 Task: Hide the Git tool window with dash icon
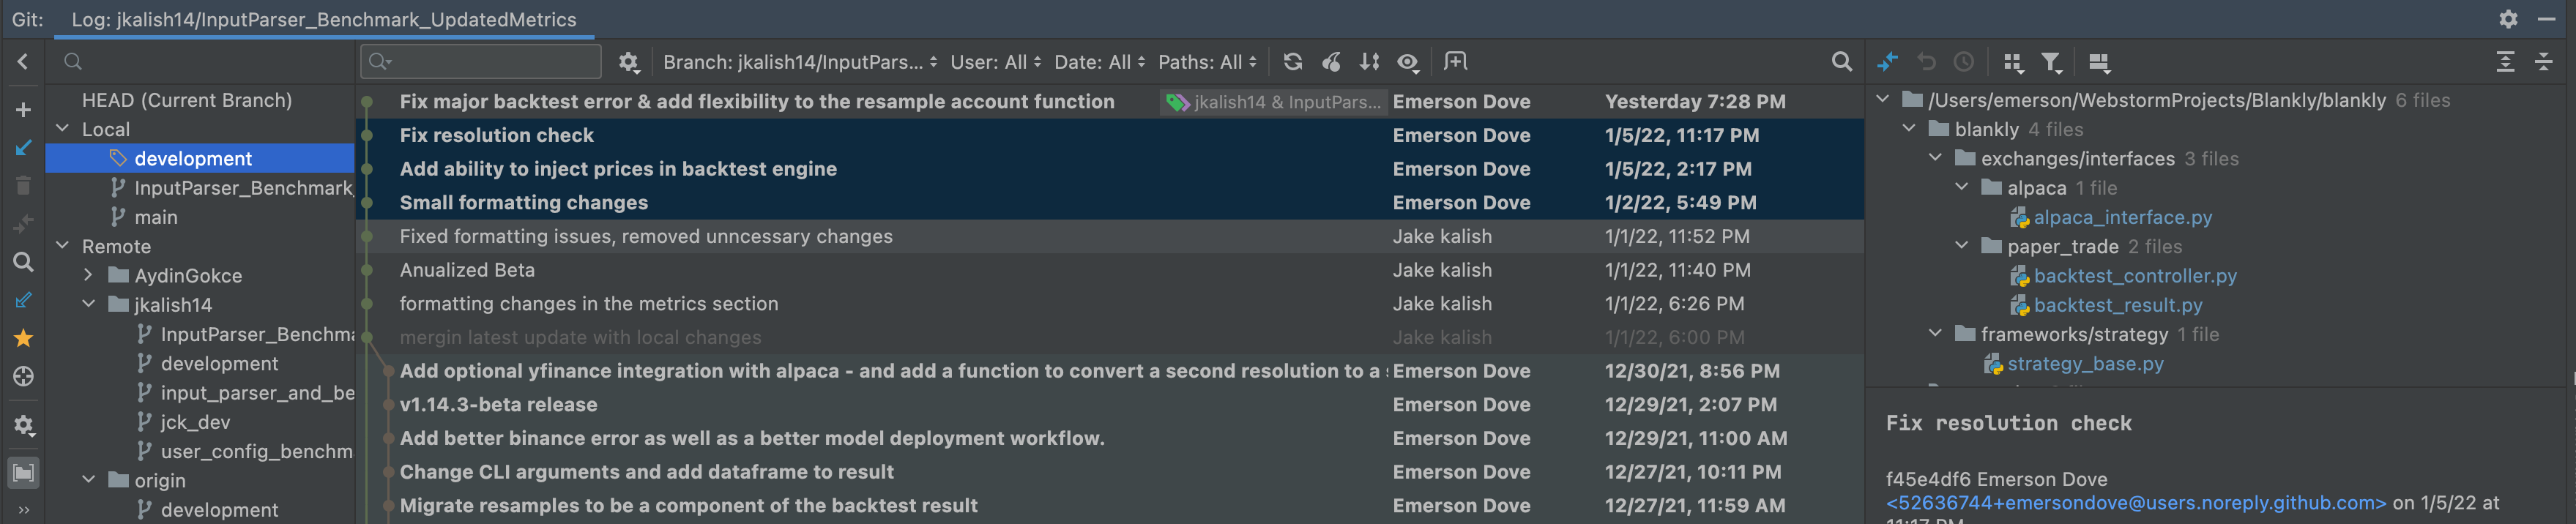tap(2546, 19)
